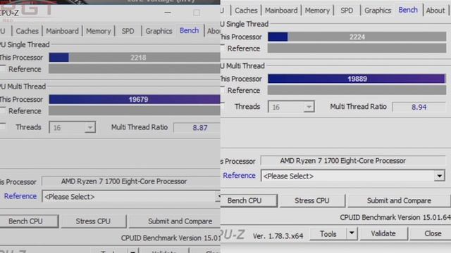Viewport: 451px width, 253px height.
Task: Click maximize box of left CPU-Z window
Action: [x=197, y=13]
